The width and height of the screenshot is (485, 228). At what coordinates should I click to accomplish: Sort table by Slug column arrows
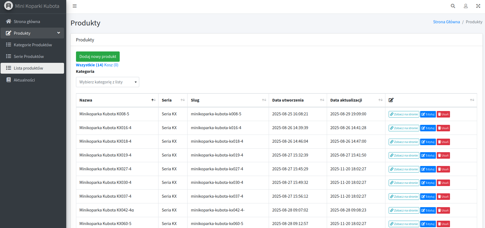coord(264,100)
